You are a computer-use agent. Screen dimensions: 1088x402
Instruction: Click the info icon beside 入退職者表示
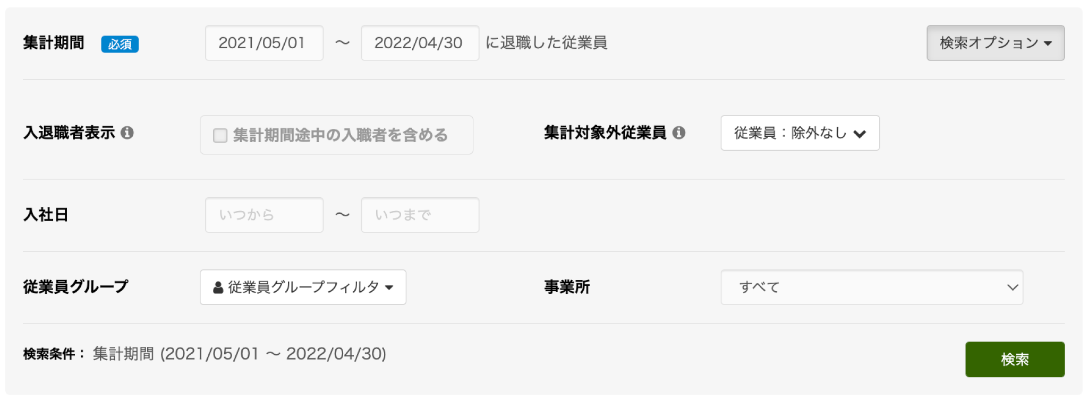(127, 133)
